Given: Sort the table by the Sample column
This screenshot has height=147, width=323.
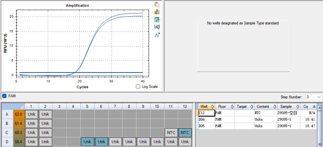Looking at the screenshot, I should click(x=289, y=106).
